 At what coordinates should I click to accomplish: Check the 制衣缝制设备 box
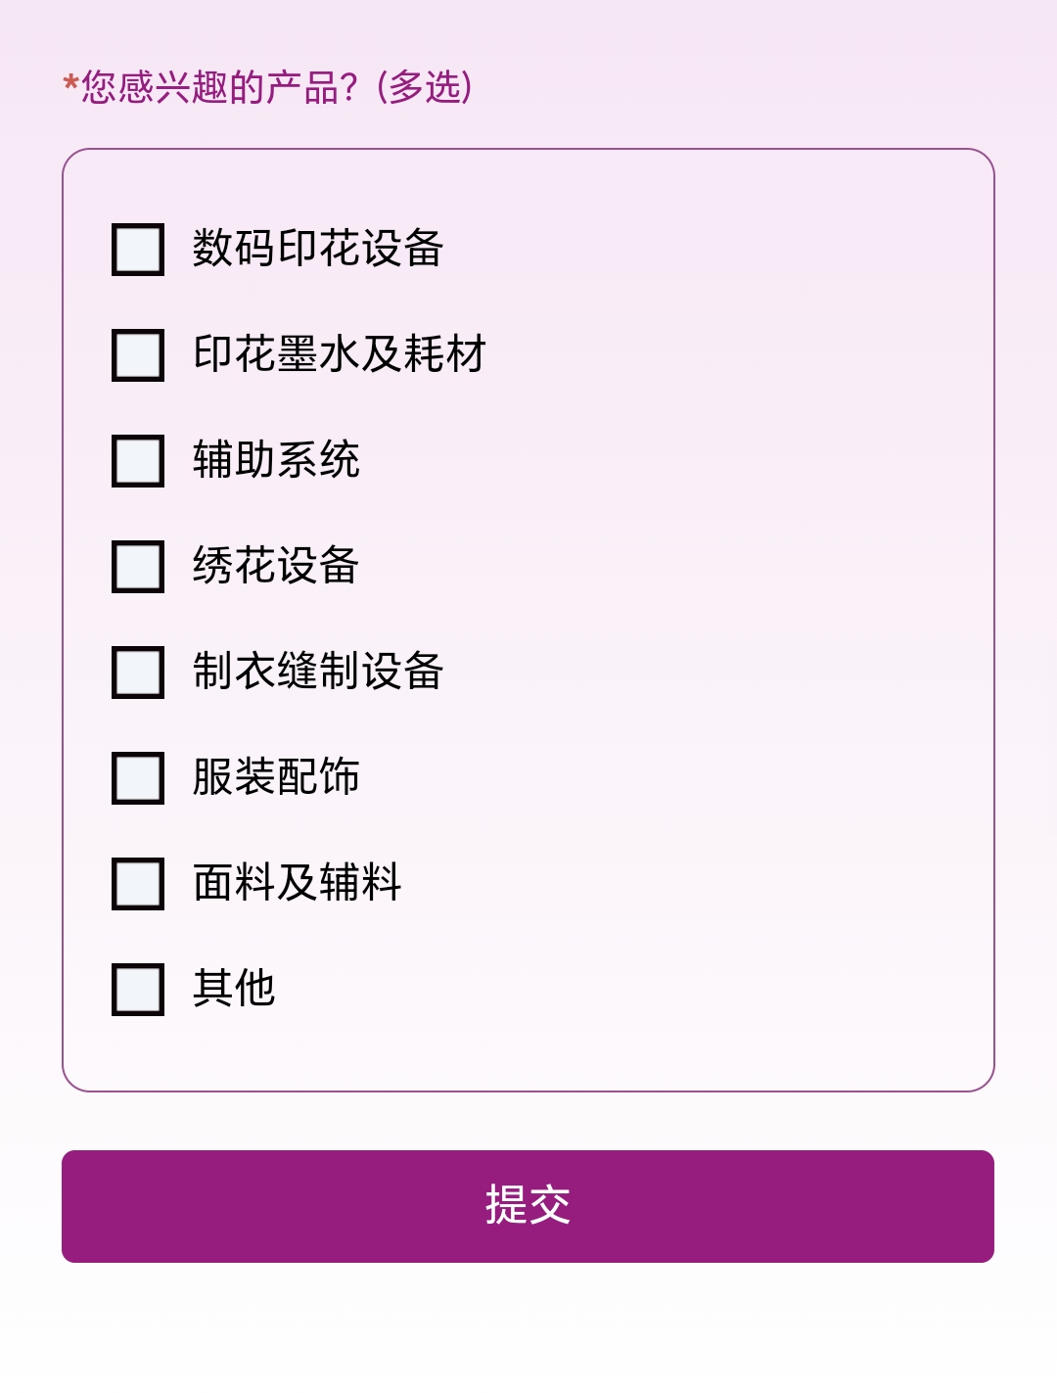click(138, 673)
